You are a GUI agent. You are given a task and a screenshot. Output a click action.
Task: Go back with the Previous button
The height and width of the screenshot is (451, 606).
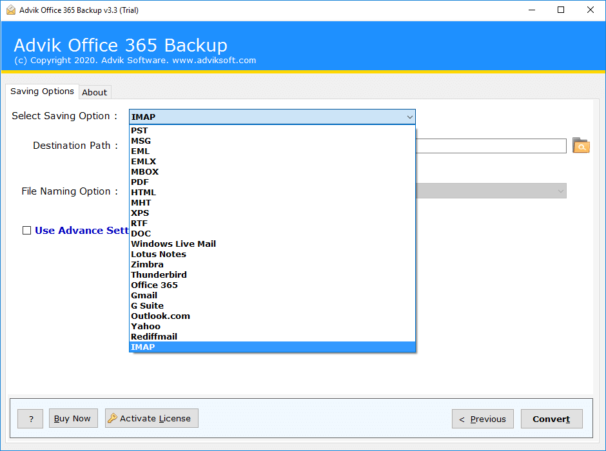pos(483,419)
